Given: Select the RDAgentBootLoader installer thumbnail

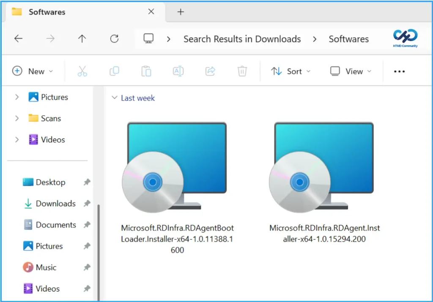Looking at the screenshot, I should pos(174,167).
